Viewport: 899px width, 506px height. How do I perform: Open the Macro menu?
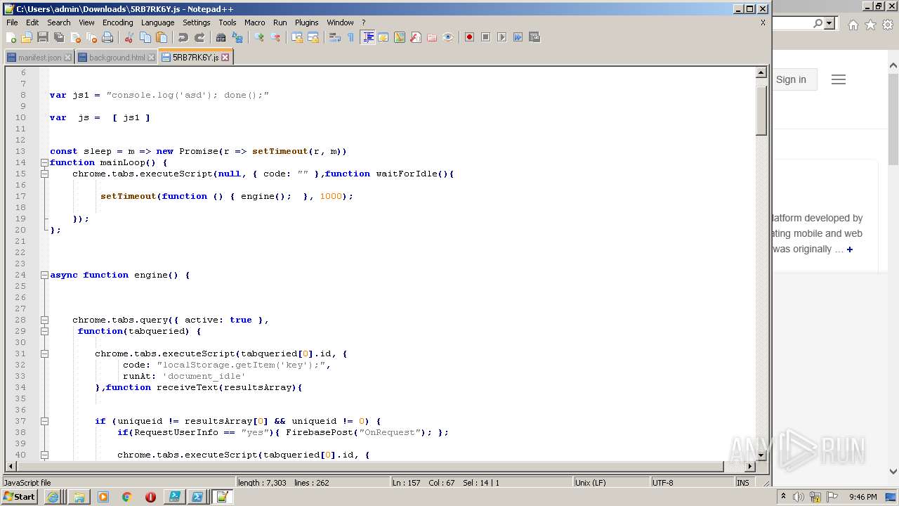click(254, 22)
